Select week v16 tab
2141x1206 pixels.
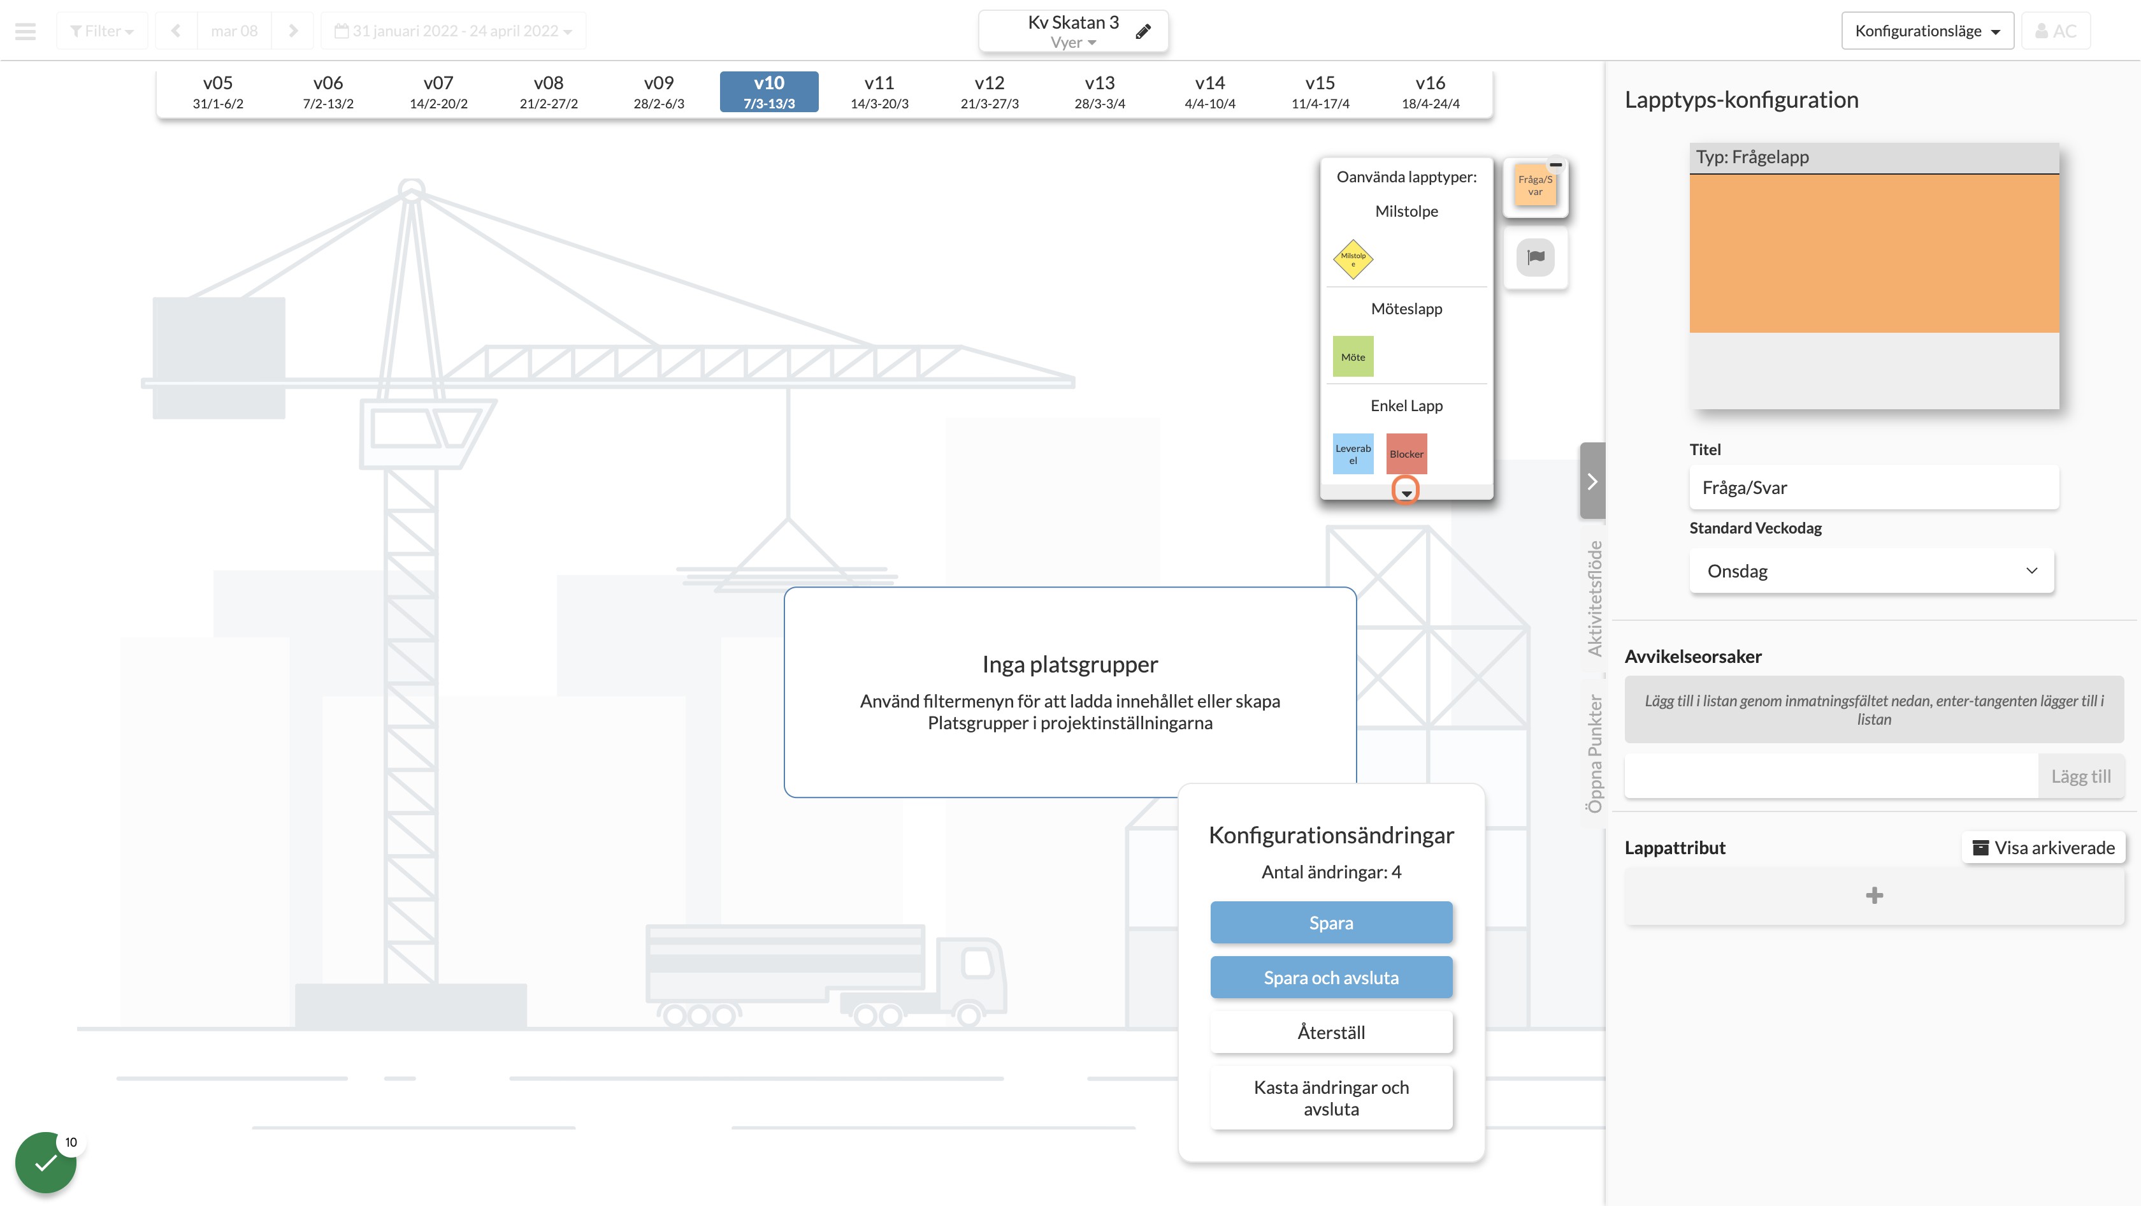[x=1431, y=91]
